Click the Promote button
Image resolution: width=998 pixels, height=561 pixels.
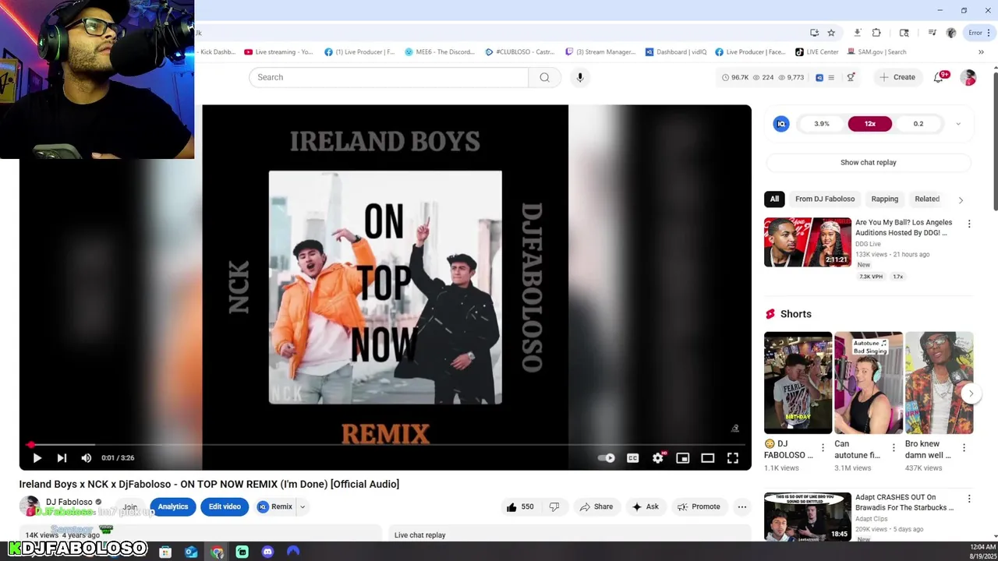(699, 506)
